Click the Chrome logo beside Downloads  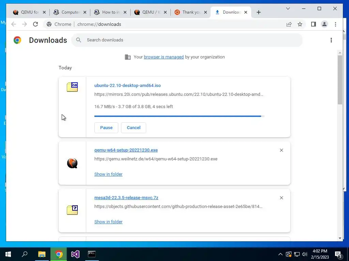click(17, 40)
